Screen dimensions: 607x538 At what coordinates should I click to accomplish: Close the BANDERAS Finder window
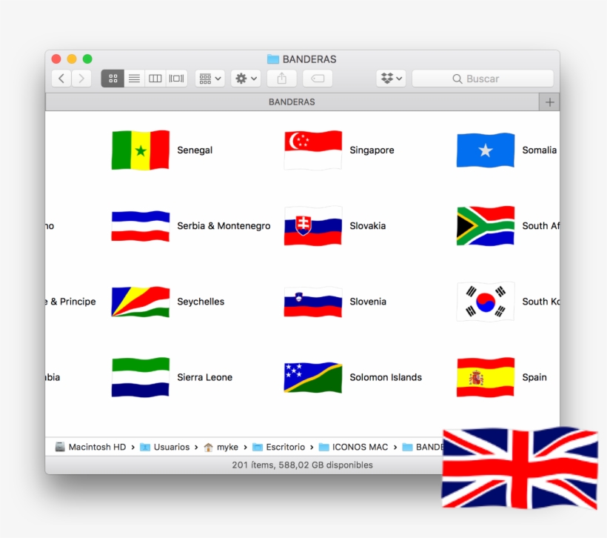pyautogui.click(x=56, y=59)
